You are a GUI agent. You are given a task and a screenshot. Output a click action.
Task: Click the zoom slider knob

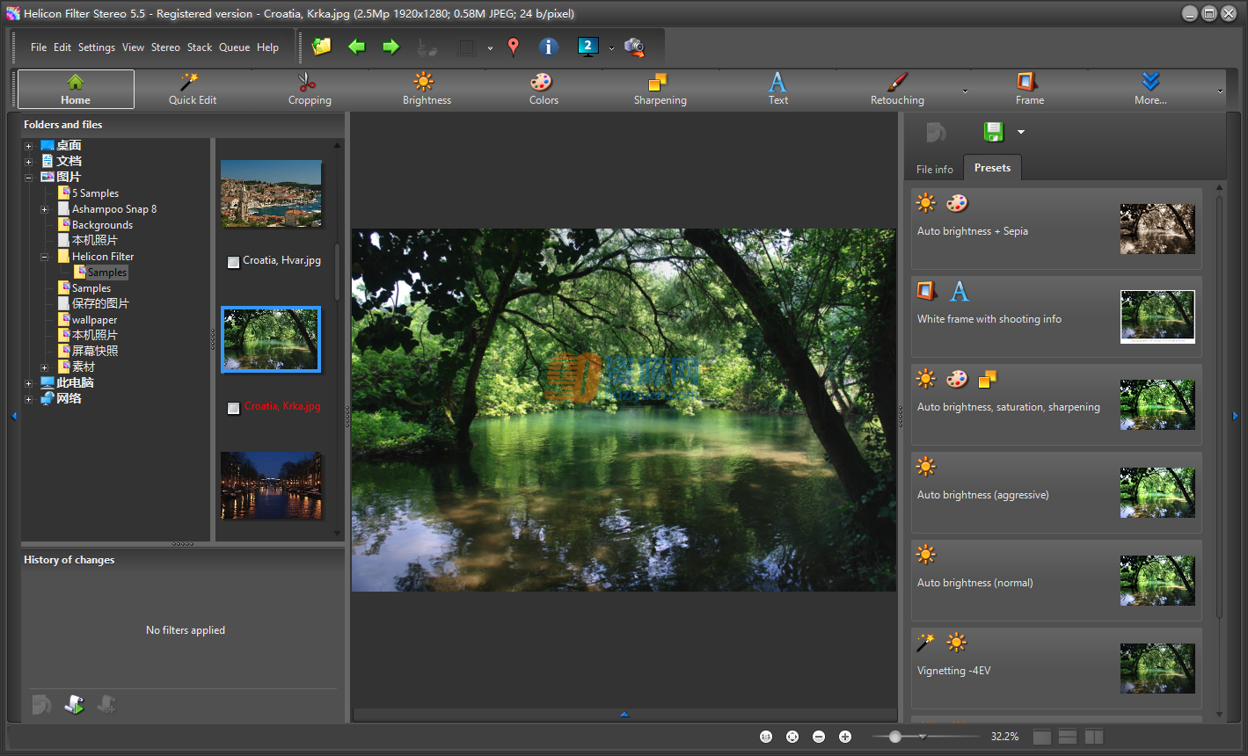point(894,737)
